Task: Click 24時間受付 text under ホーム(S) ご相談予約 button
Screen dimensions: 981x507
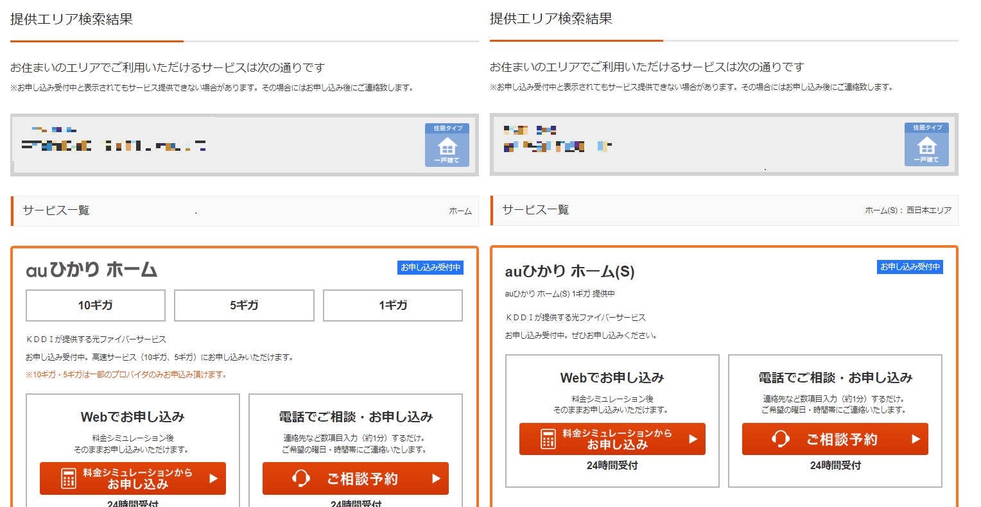Action: coord(835,465)
